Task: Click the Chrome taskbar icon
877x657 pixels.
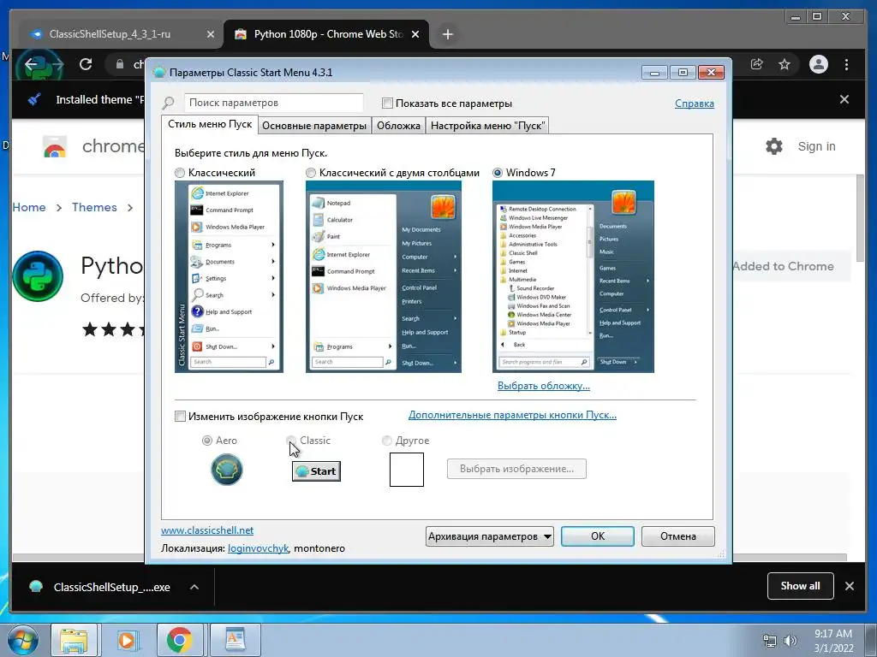Action: (x=179, y=640)
